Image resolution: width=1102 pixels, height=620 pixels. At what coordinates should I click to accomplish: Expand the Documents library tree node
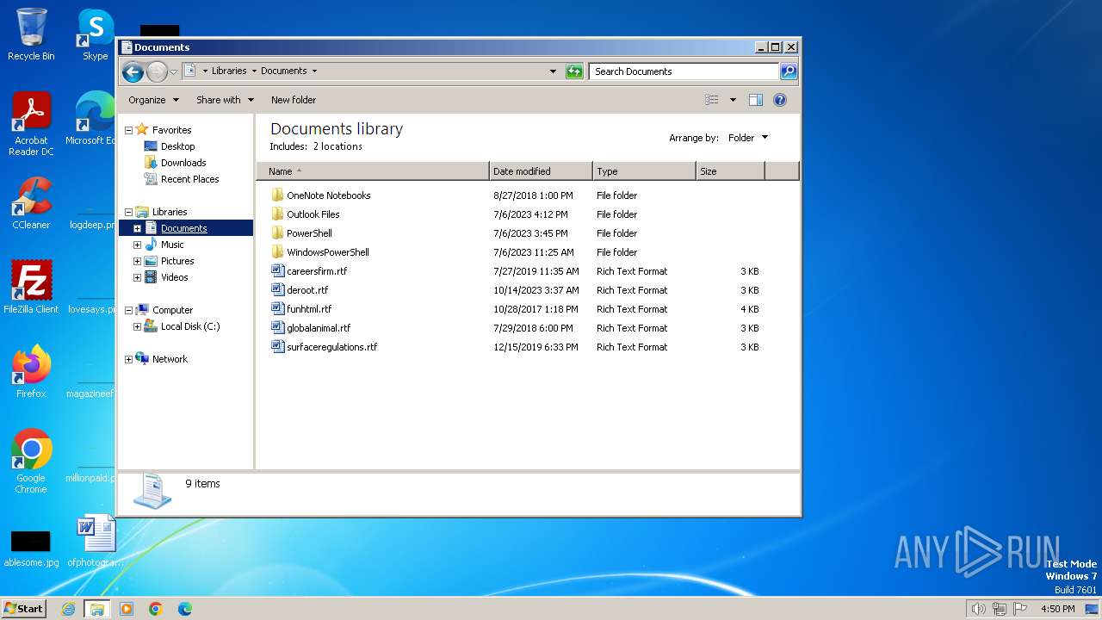(x=137, y=228)
